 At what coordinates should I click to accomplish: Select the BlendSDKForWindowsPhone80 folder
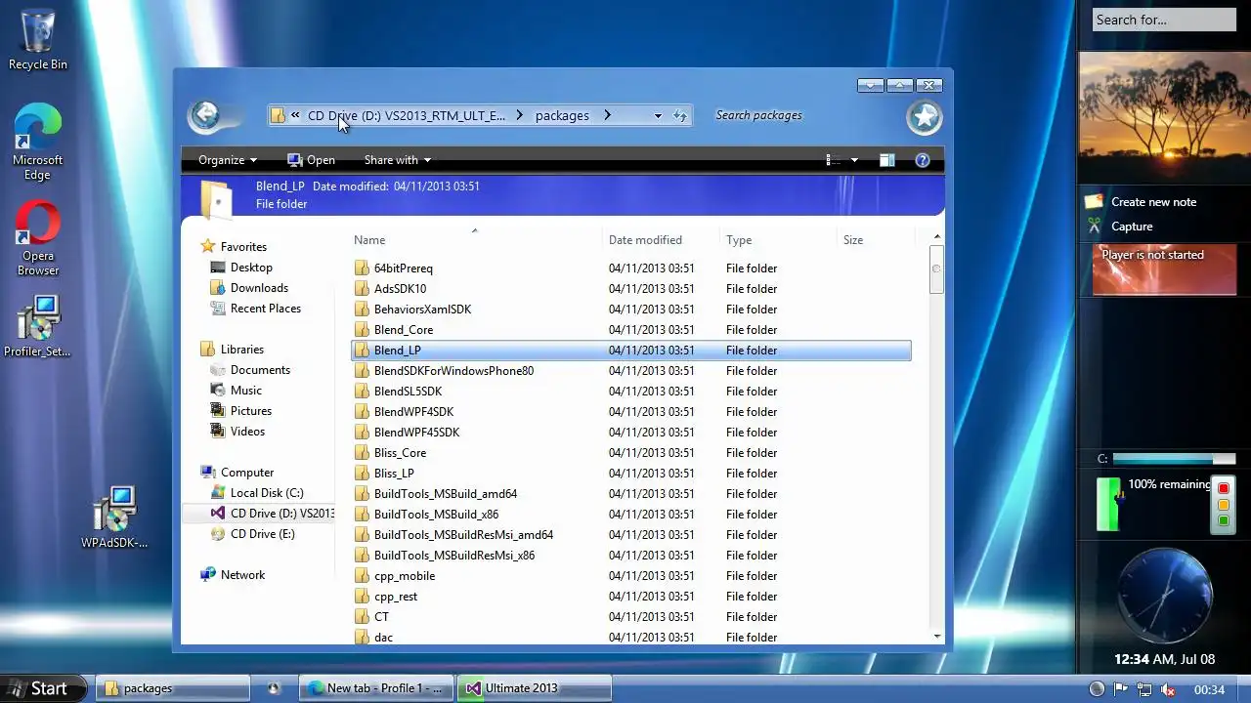pyautogui.click(x=630, y=370)
